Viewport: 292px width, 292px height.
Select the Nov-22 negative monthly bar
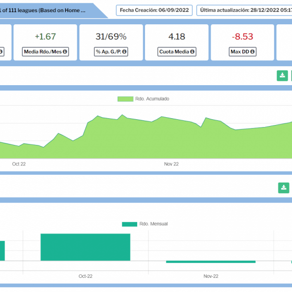(211, 262)
